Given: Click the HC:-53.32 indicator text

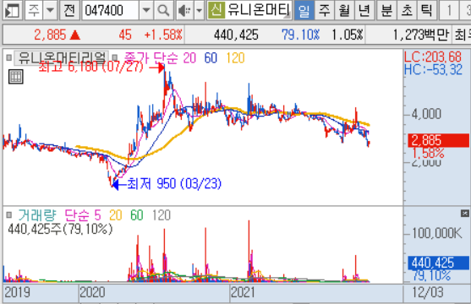Looking at the screenshot, I should tap(433, 69).
